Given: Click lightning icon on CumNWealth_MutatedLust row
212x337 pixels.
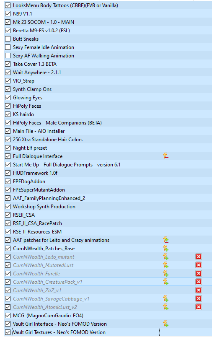Looking at the screenshot, I should point(165,265).
